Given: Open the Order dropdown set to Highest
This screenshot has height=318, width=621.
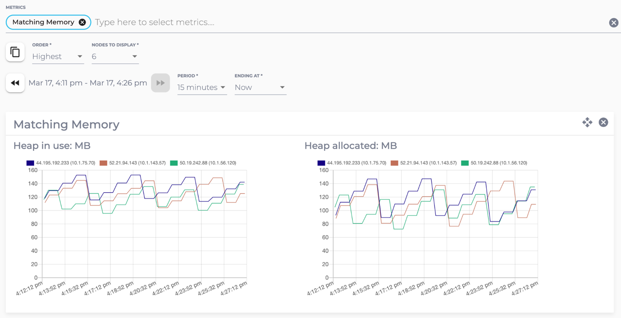Looking at the screenshot, I should (x=58, y=57).
